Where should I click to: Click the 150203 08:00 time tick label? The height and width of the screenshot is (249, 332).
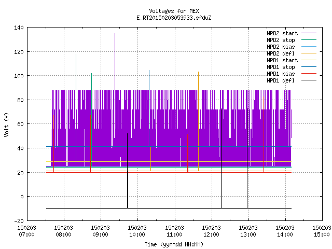pos(63,231)
